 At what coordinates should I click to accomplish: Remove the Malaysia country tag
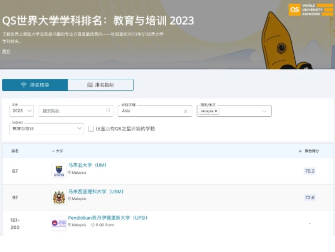pos(216,111)
